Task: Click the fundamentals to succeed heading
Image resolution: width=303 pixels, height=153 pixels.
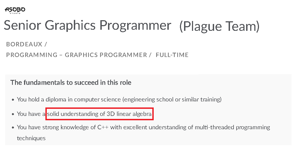Action: pos(71,82)
